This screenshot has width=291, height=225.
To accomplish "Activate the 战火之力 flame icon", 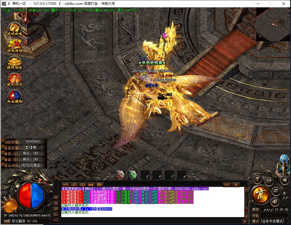I will [14, 80].
